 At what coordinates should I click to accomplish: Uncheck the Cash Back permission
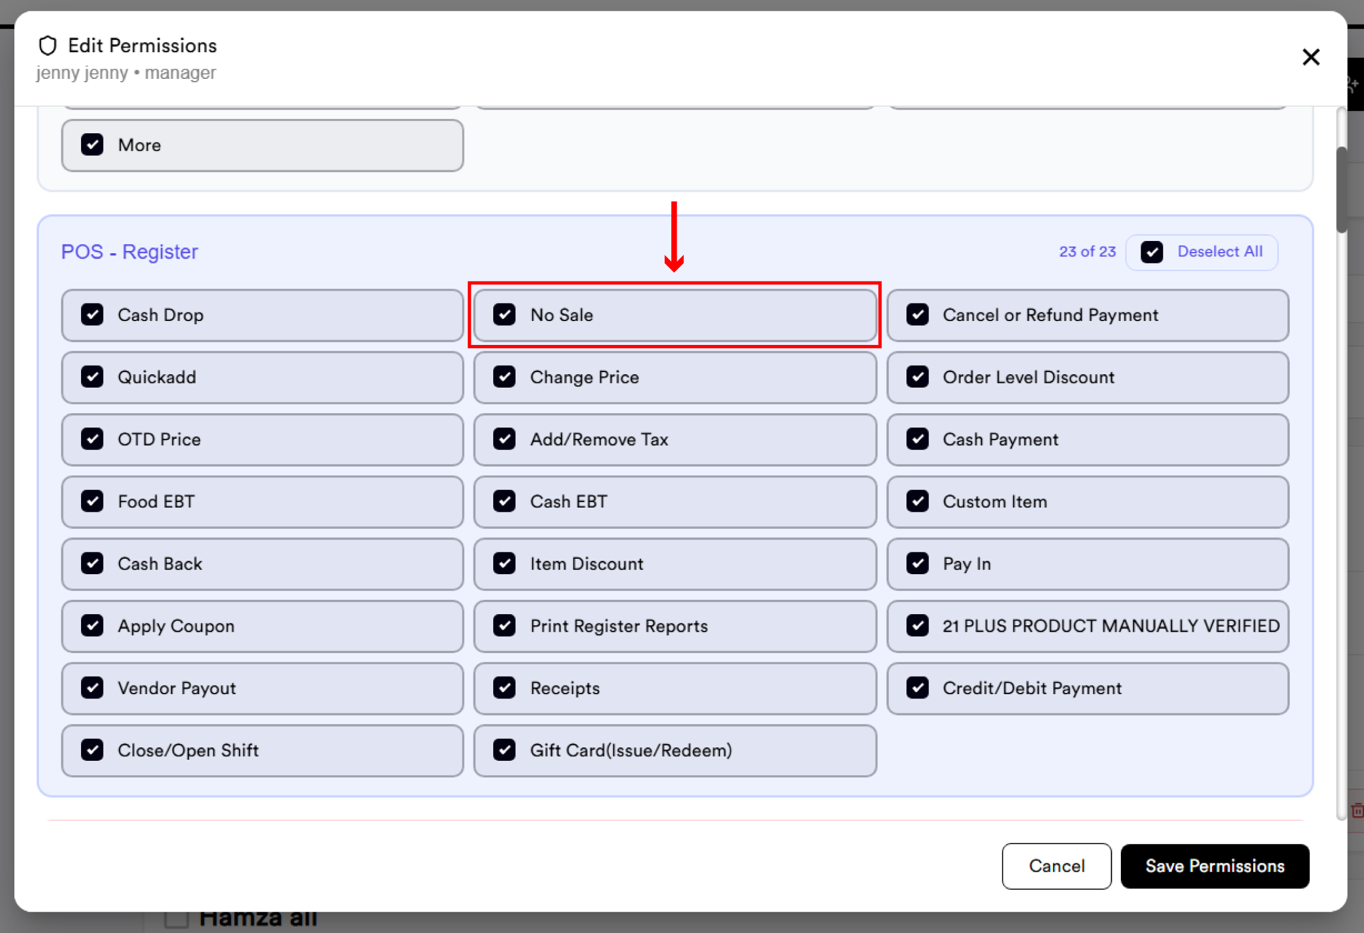click(92, 564)
